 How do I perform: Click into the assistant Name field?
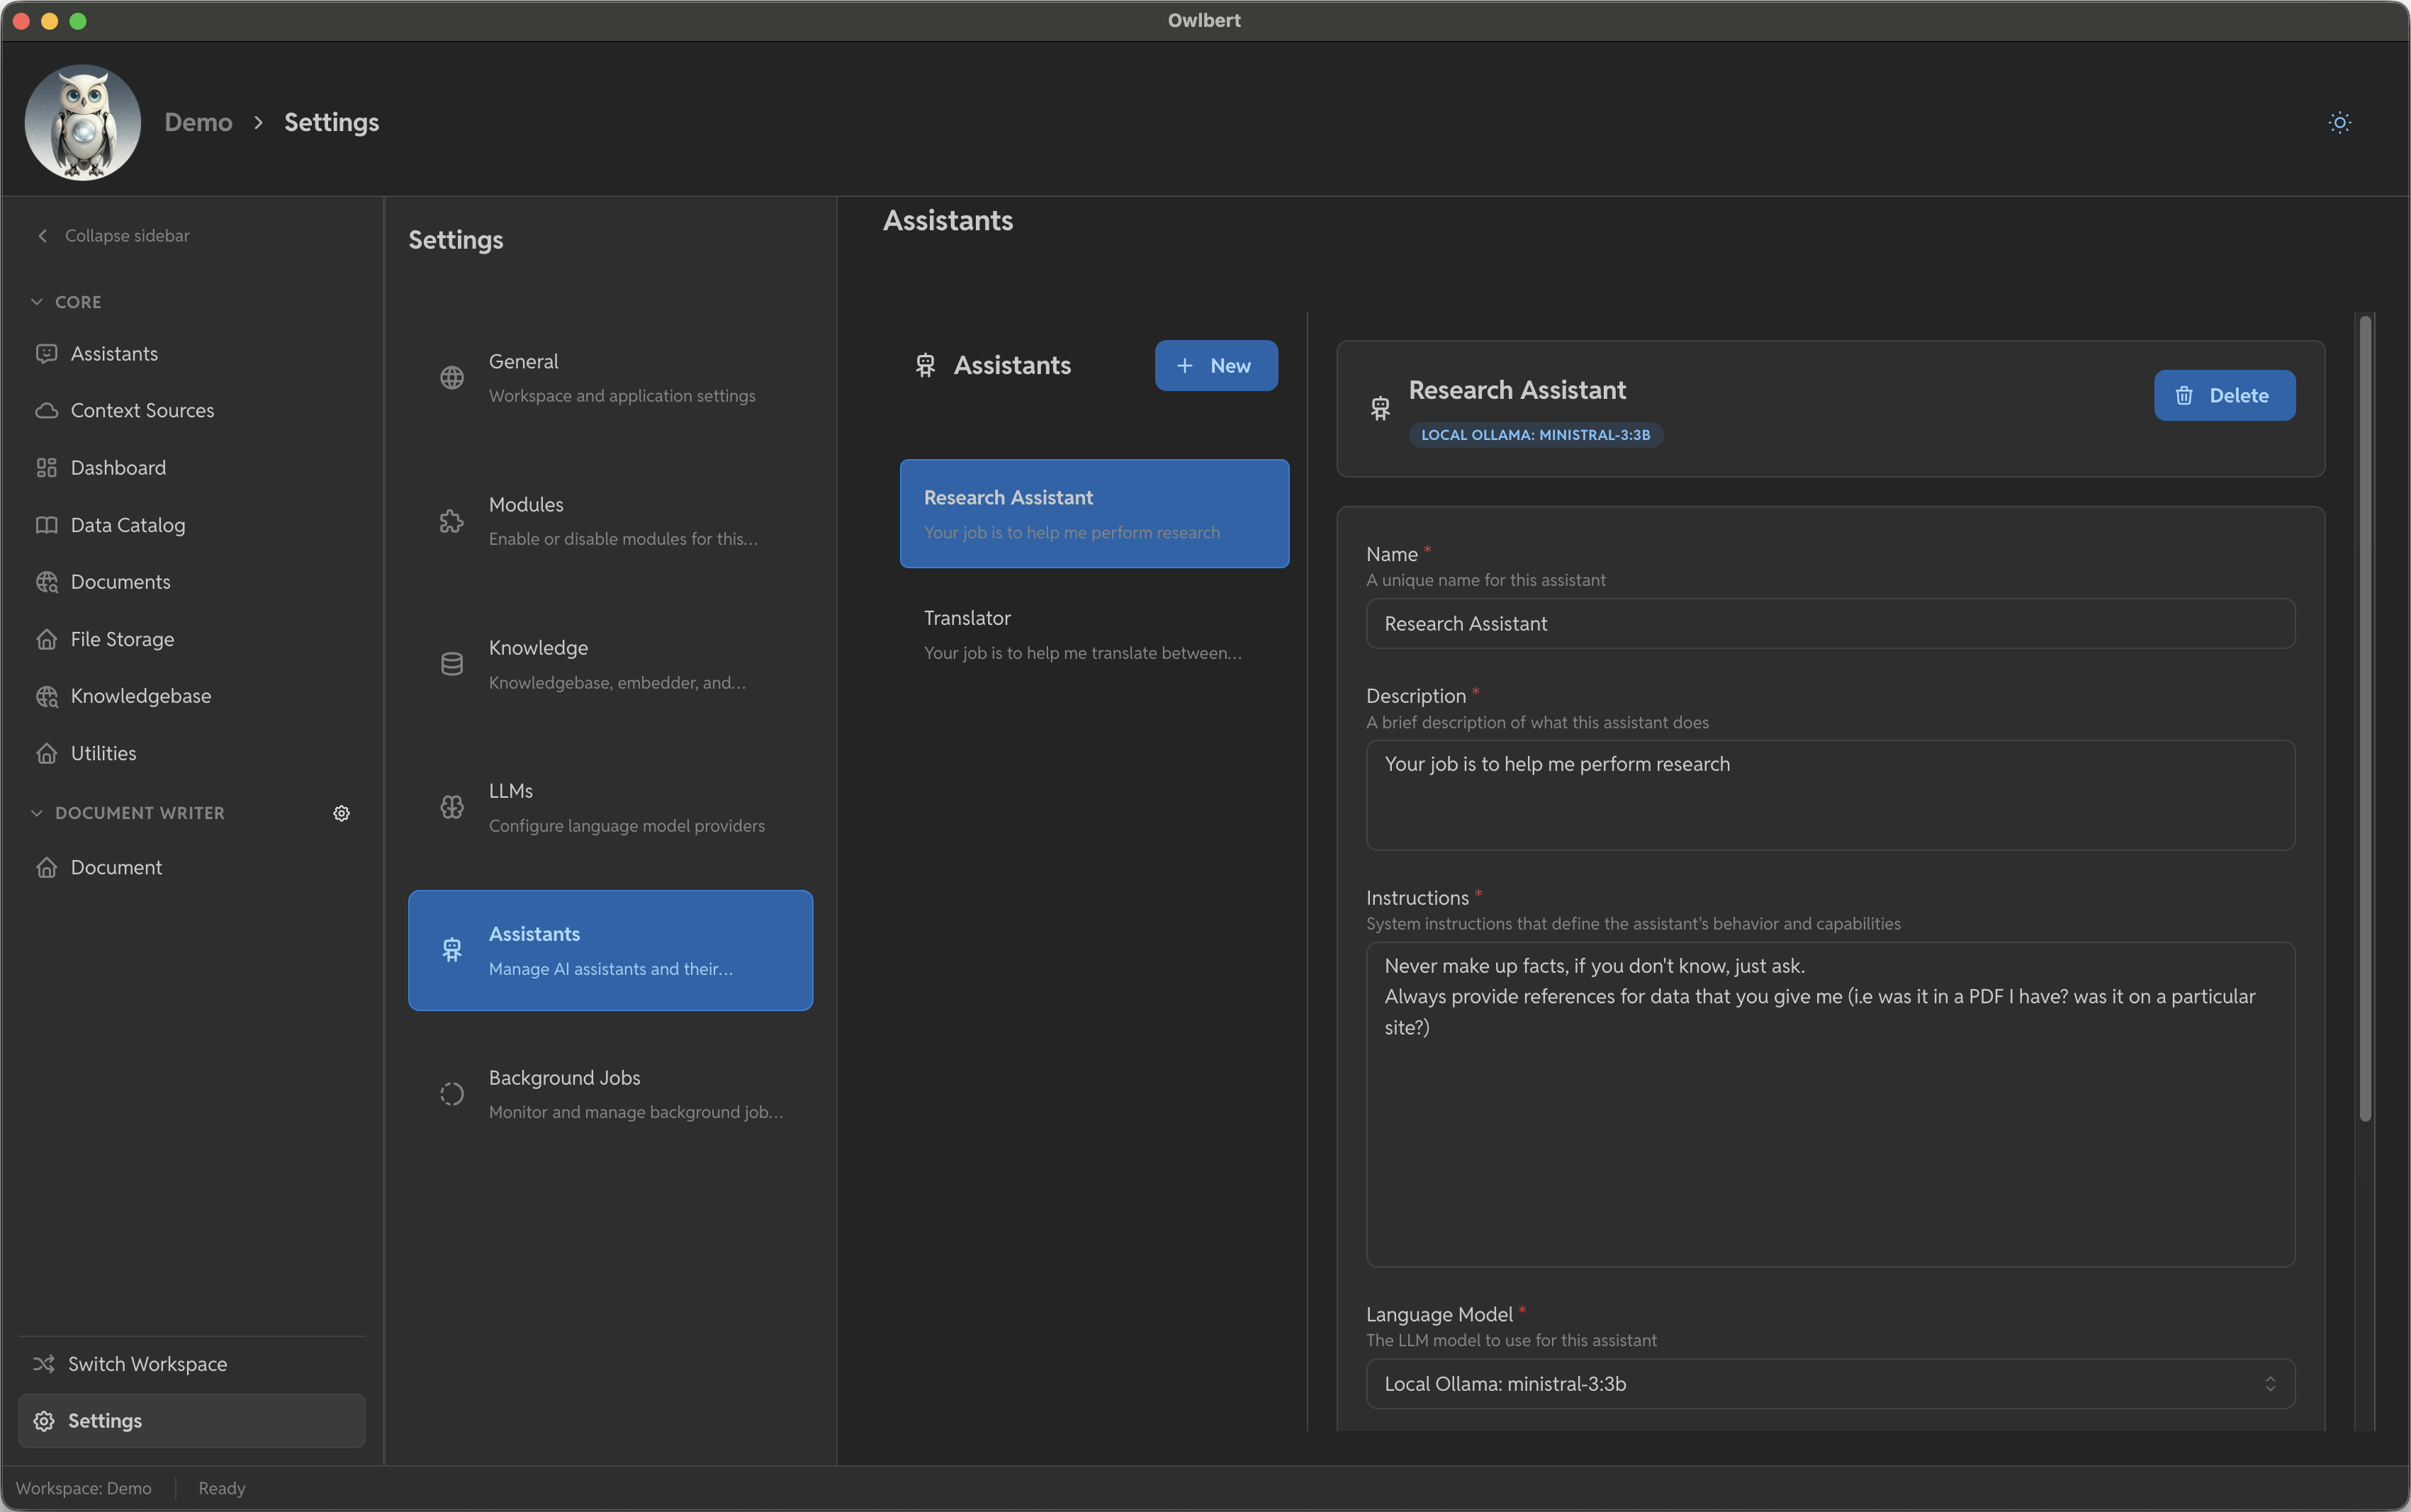point(1829,624)
